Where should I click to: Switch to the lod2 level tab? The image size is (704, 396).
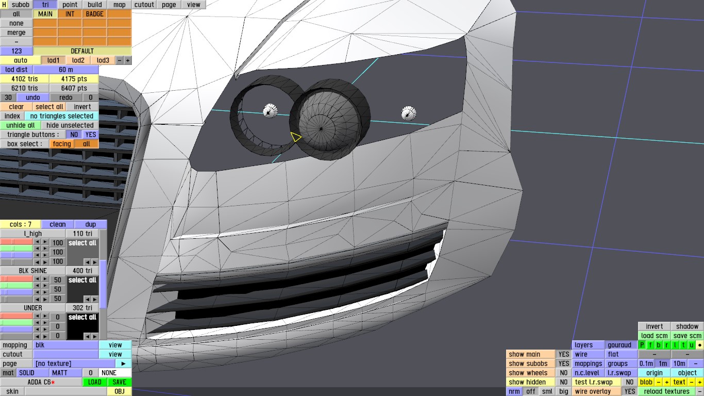(78, 60)
